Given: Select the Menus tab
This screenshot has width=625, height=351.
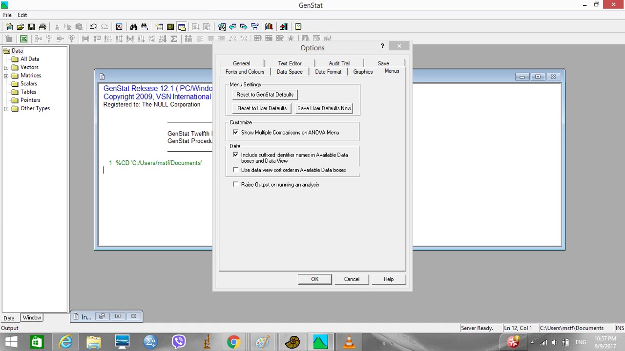Looking at the screenshot, I should tap(392, 71).
